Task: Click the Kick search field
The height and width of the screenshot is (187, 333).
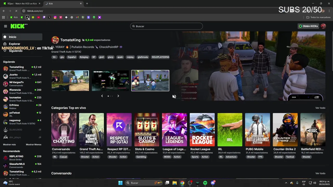Action: click(166, 26)
